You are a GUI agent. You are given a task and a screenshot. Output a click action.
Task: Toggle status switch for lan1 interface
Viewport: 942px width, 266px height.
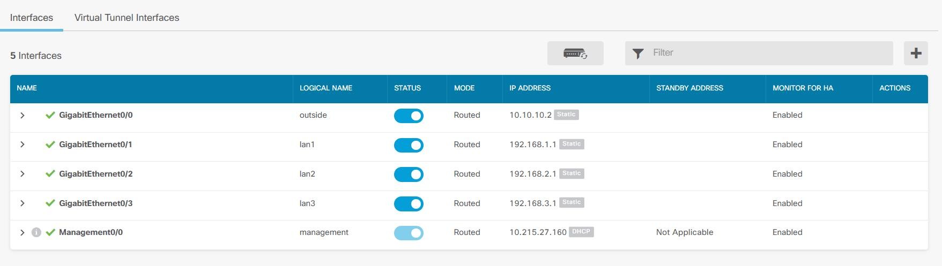pyautogui.click(x=409, y=145)
